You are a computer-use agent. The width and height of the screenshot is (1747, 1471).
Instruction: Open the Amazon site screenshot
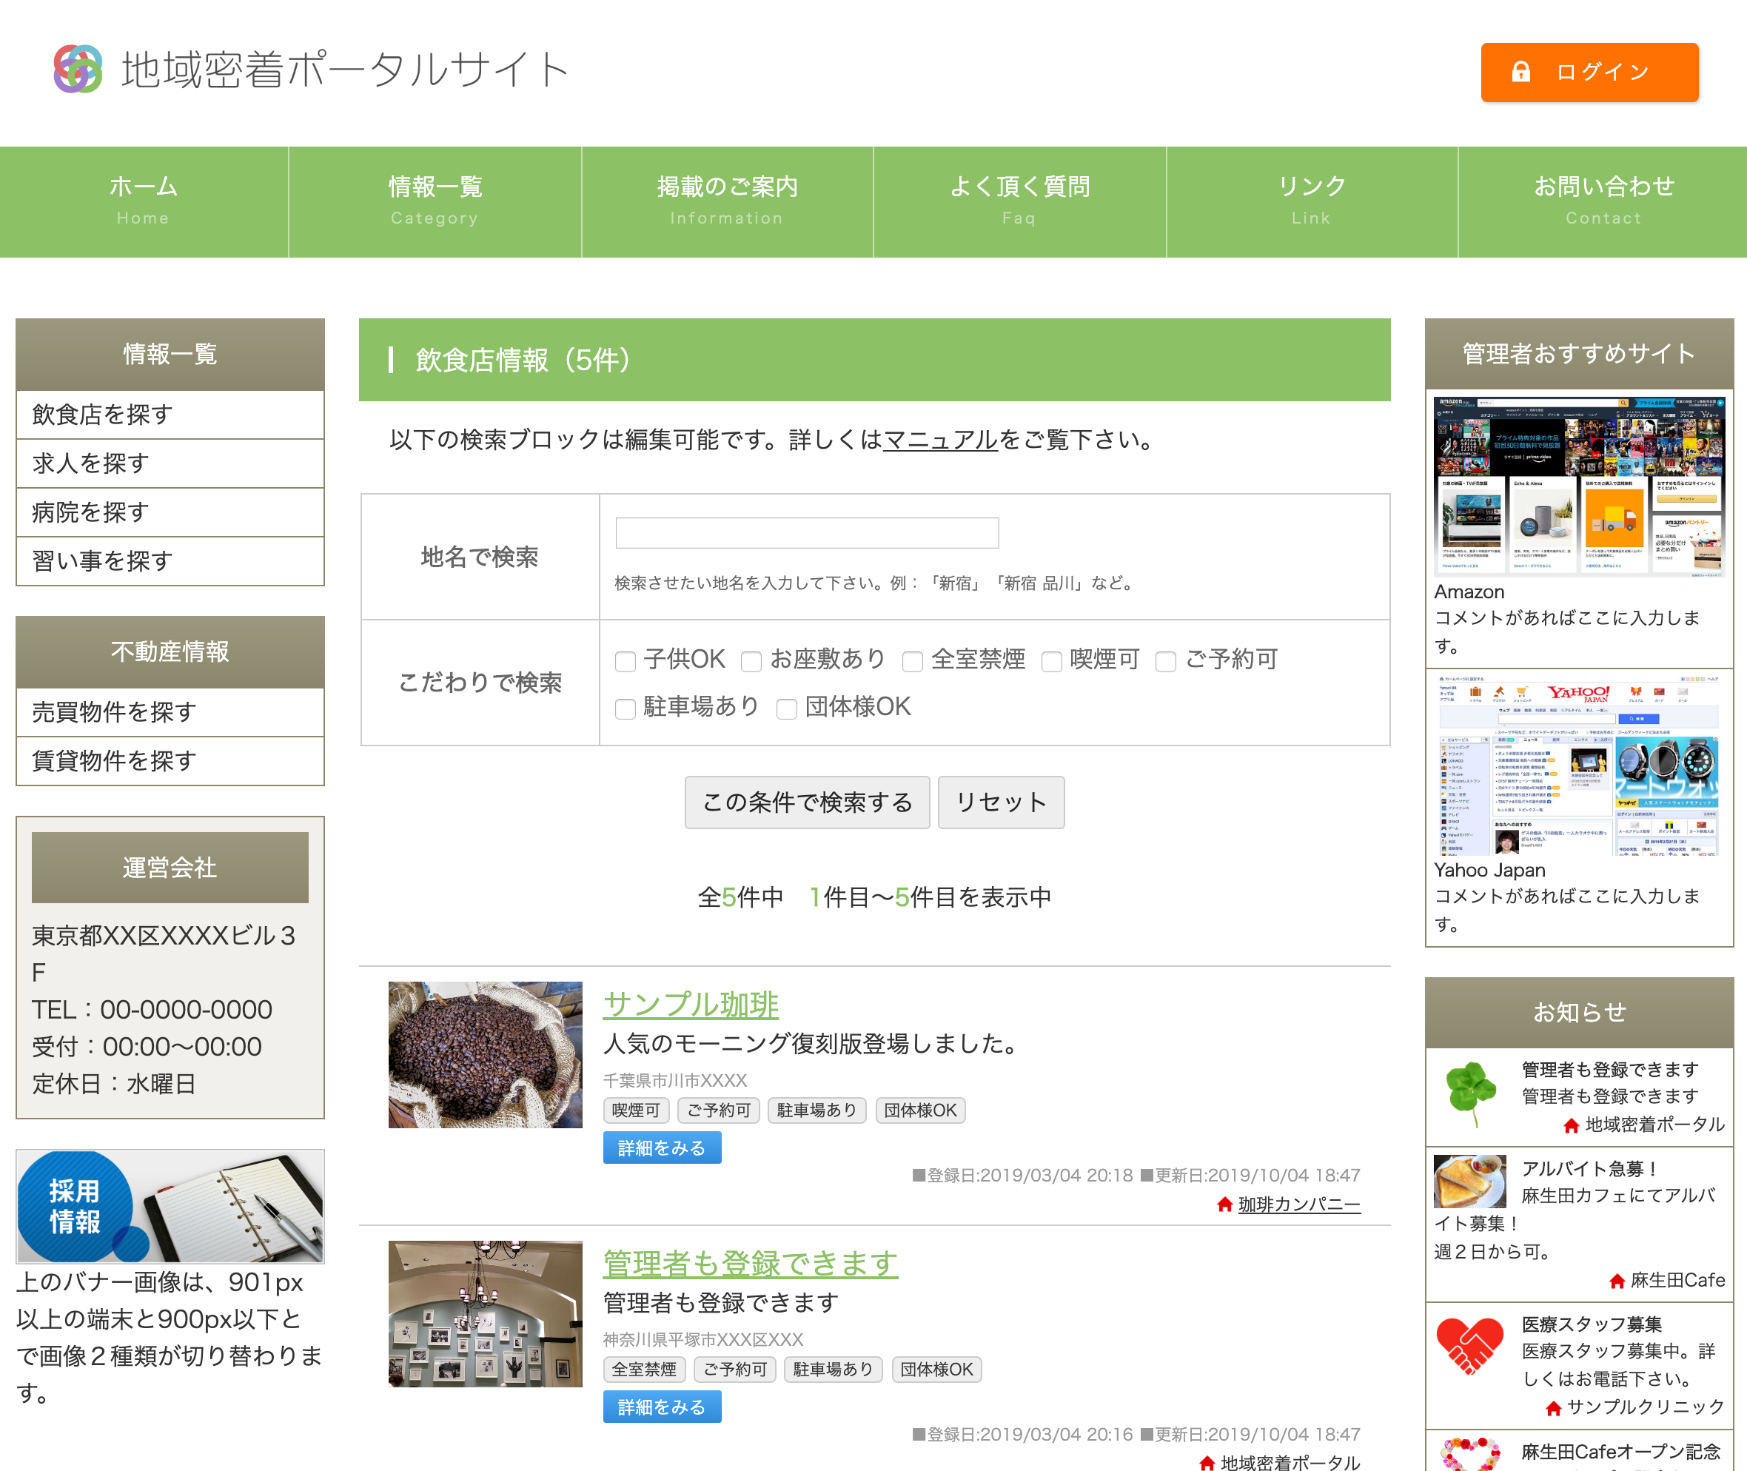(x=1578, y=487)
